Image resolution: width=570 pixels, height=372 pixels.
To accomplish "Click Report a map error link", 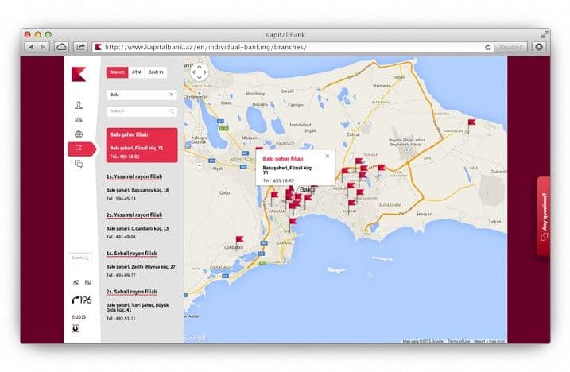I will pyautogui.click(x=489, y=341).
